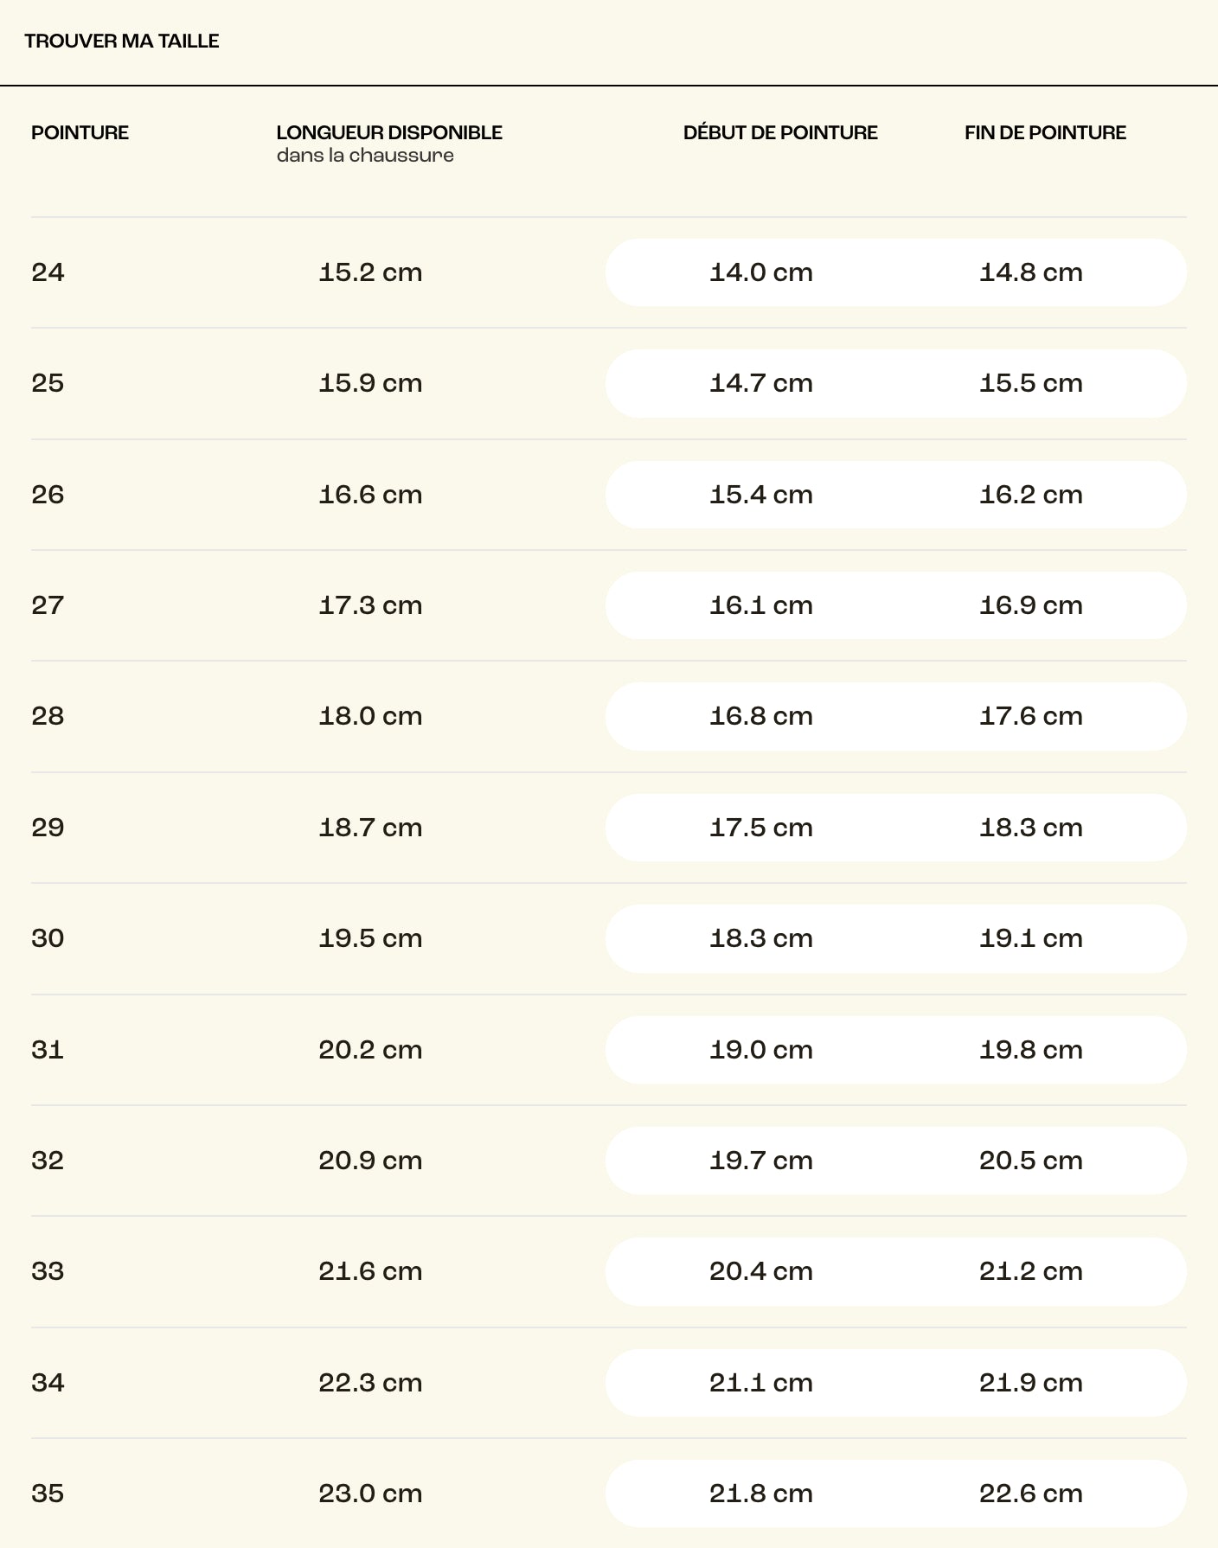The height and width of the screenshot is (1548, 1218).
Task: Select size 28 row label
Action: click(x=48, y=716)
